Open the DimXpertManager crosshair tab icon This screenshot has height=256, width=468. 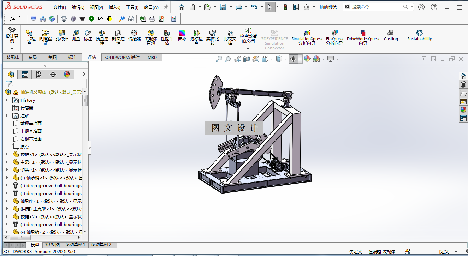[x=53, y=74]
